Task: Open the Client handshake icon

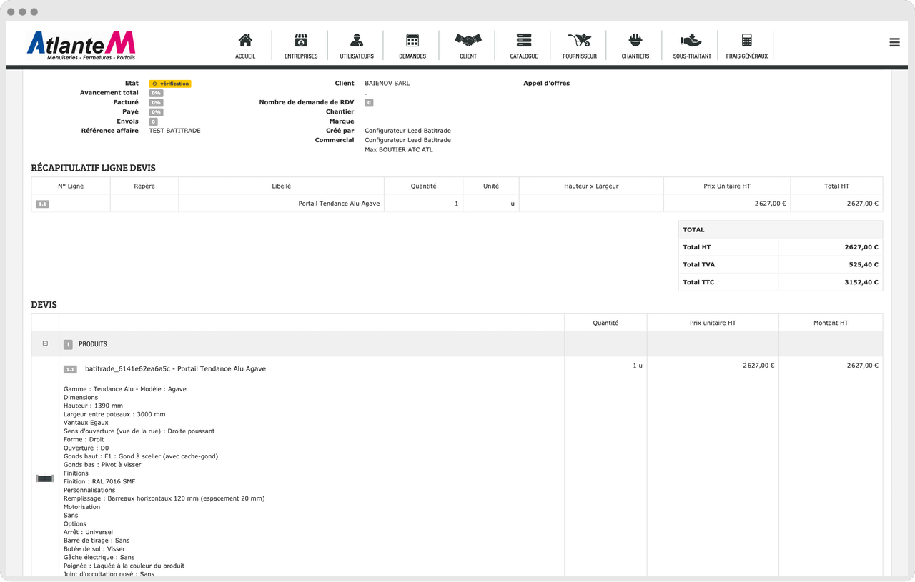Action: tap(468, 41)
